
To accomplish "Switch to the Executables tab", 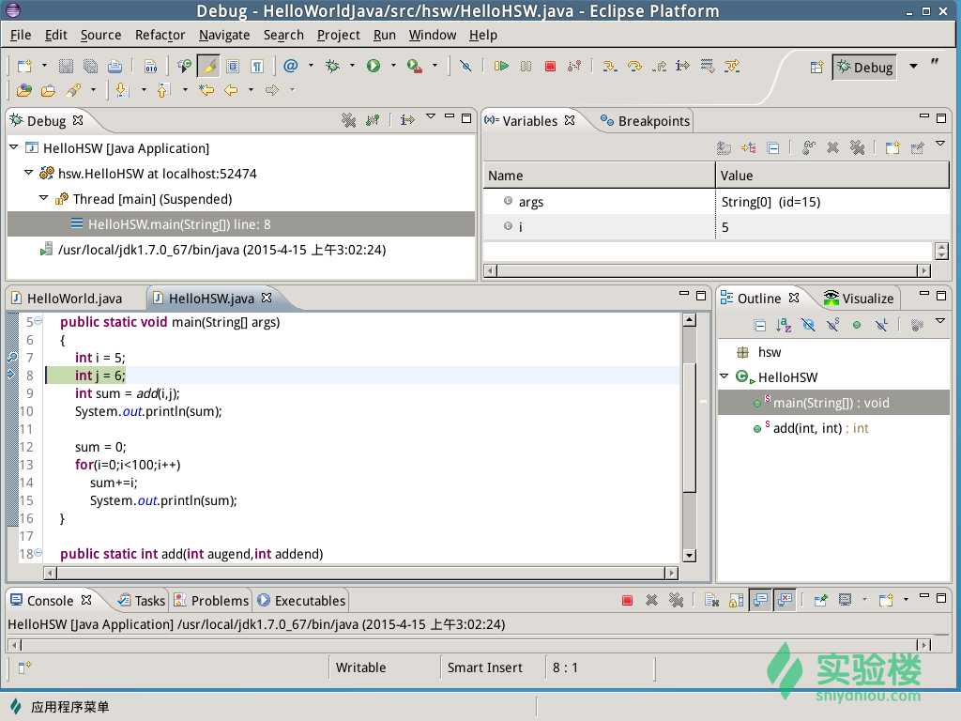I will [x=301, y=601].
